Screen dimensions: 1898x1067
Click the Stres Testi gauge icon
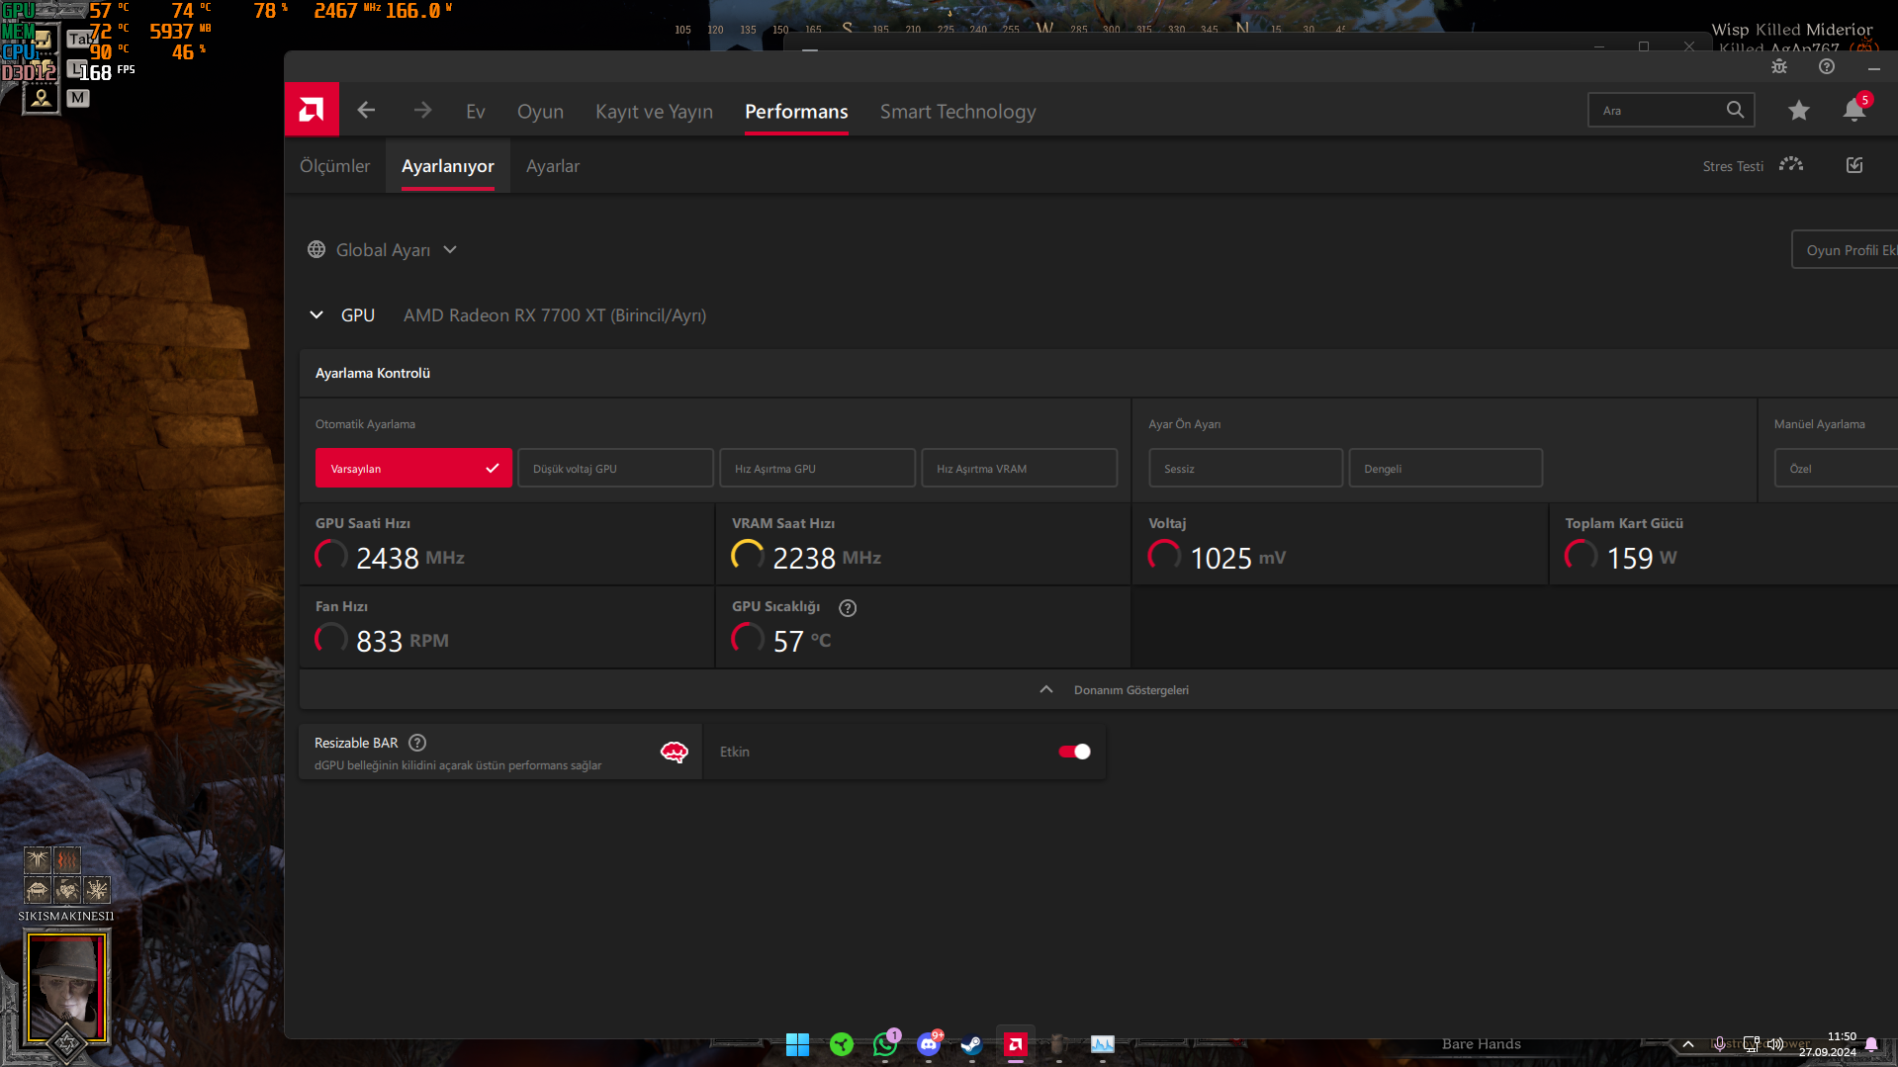click(x=1791, y=165)
